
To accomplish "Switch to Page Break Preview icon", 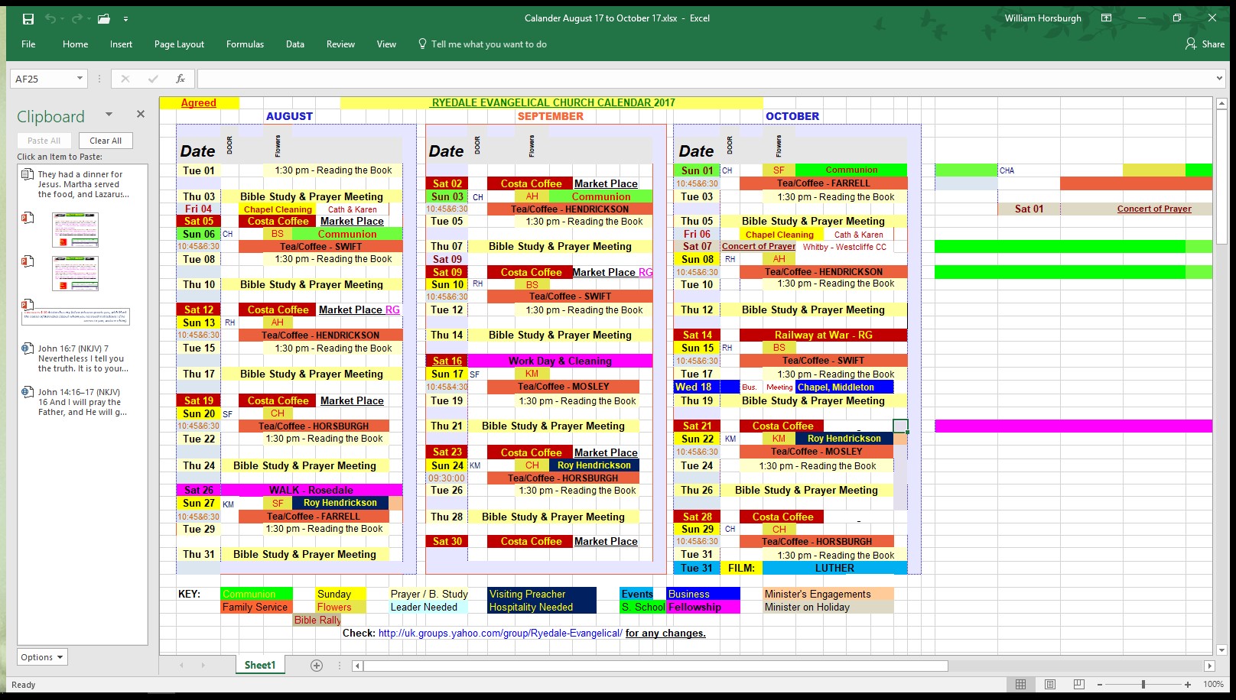I will click(1078, 684).
